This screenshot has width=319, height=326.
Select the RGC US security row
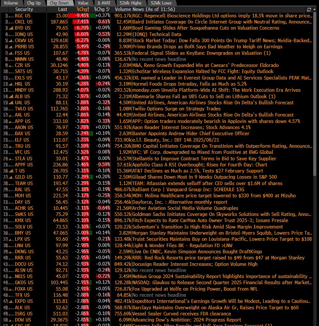[x=157, y=16]
